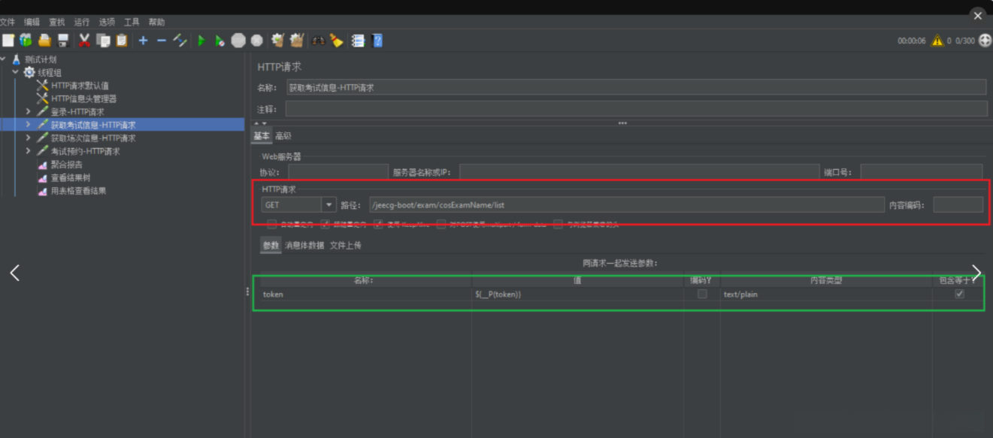Click the yellow warning triangle log icon
This screenshot has height=438, width=993.
(937, 41)
